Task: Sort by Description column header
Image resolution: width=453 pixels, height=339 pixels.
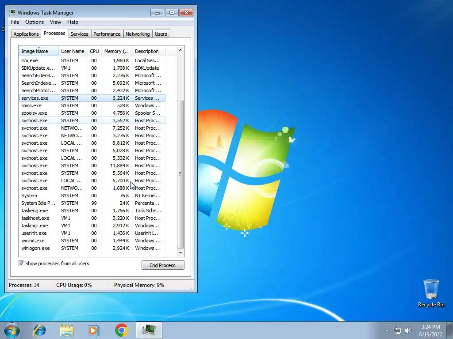Action: [x=149, y=51]
